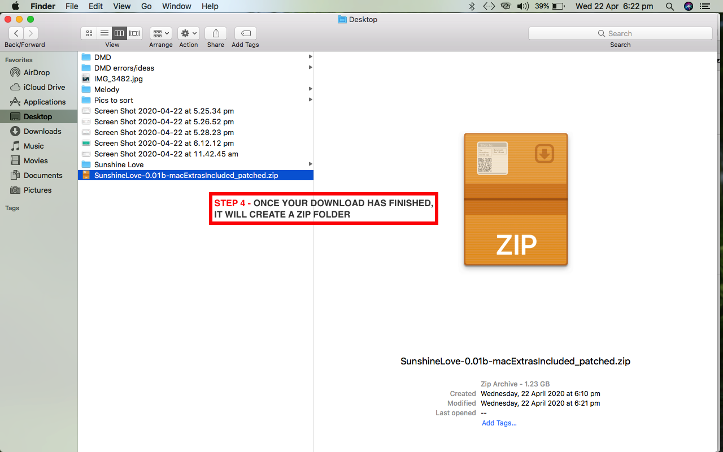Image resolution: width=723 pixels, height=452 pixels.
Task: Open Spotlight search in menu bar
Action: 670,6
